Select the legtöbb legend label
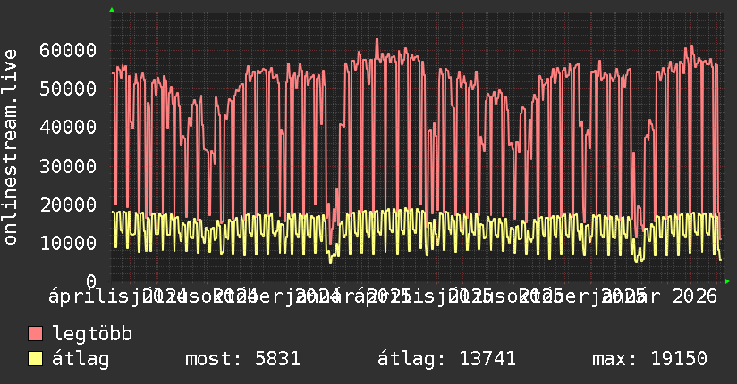The width and height of the screenshot is (737, 384). coord(92,333)
